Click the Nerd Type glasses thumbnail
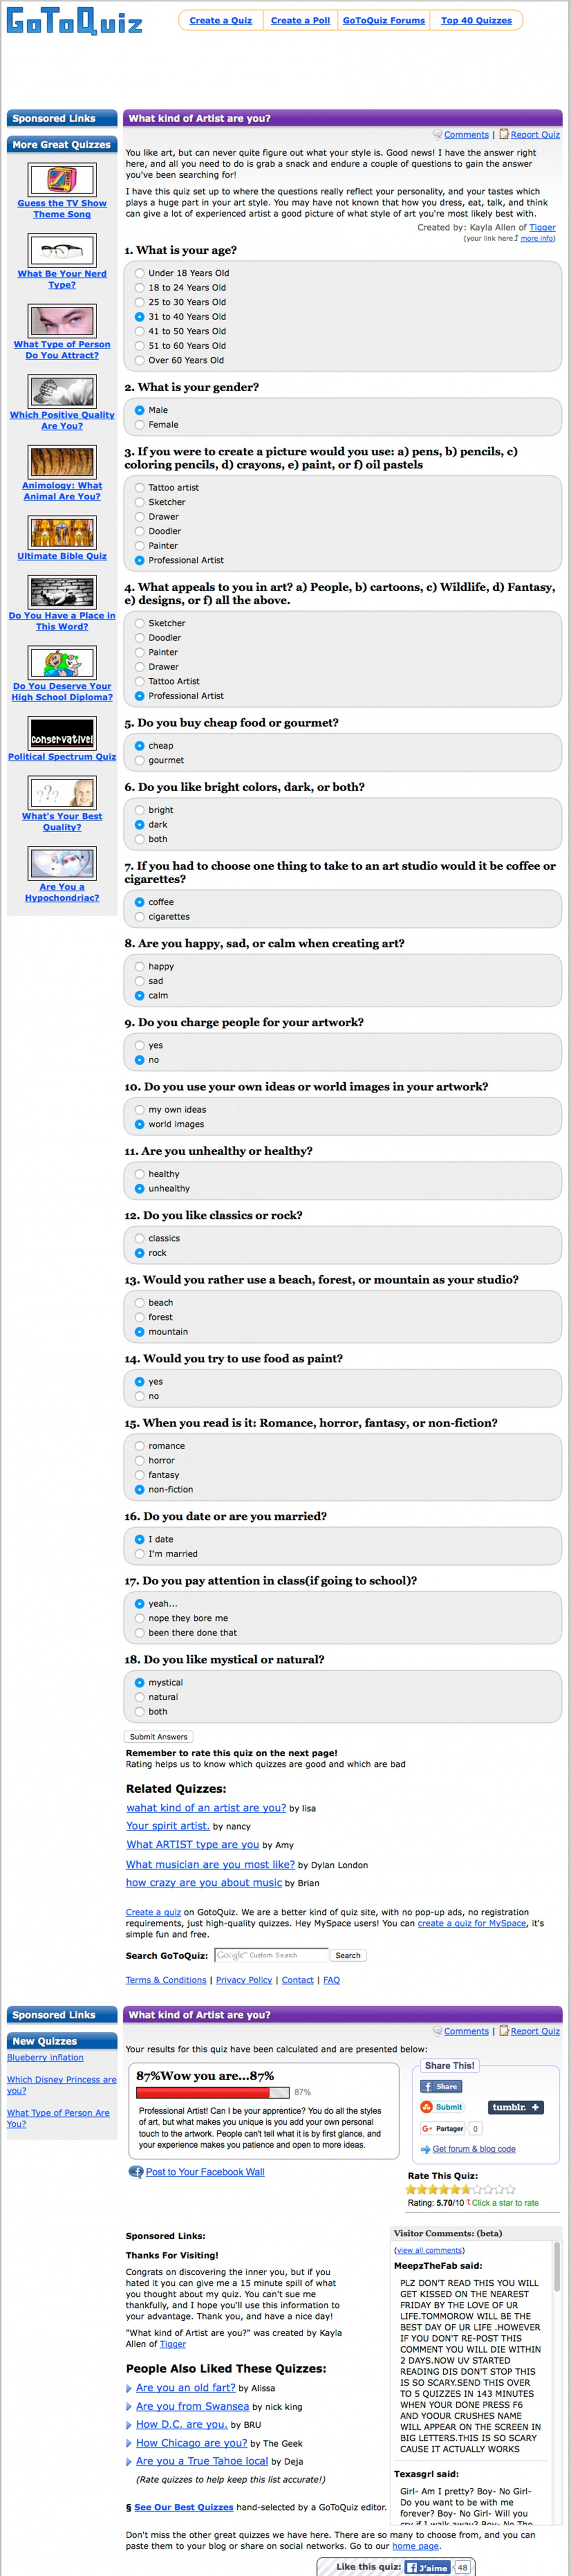 [x=62, y=250]
